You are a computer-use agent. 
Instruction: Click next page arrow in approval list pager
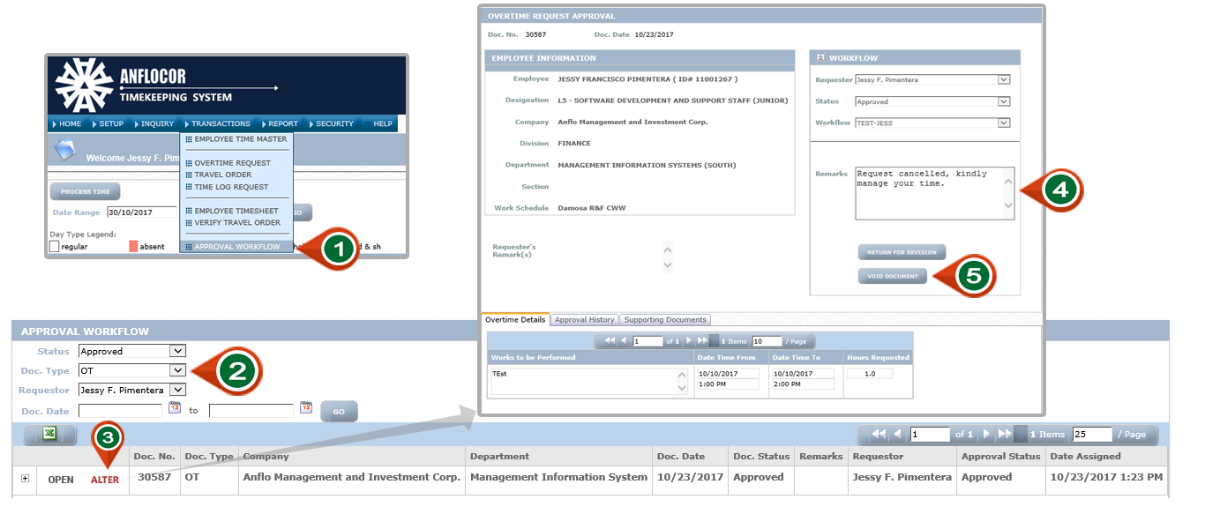(x=987, y=434)
